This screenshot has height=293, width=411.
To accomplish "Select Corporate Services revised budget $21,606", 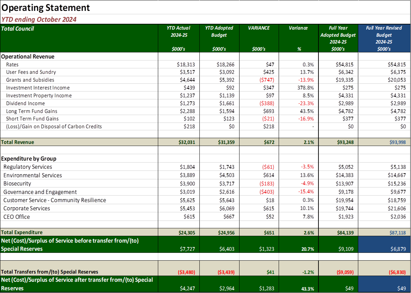I will point(397,209).
